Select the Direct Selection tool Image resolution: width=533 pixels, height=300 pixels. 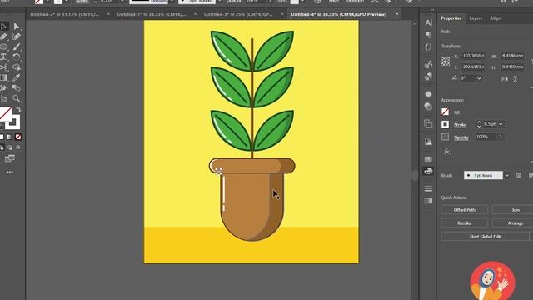click(x=17, y=26)
